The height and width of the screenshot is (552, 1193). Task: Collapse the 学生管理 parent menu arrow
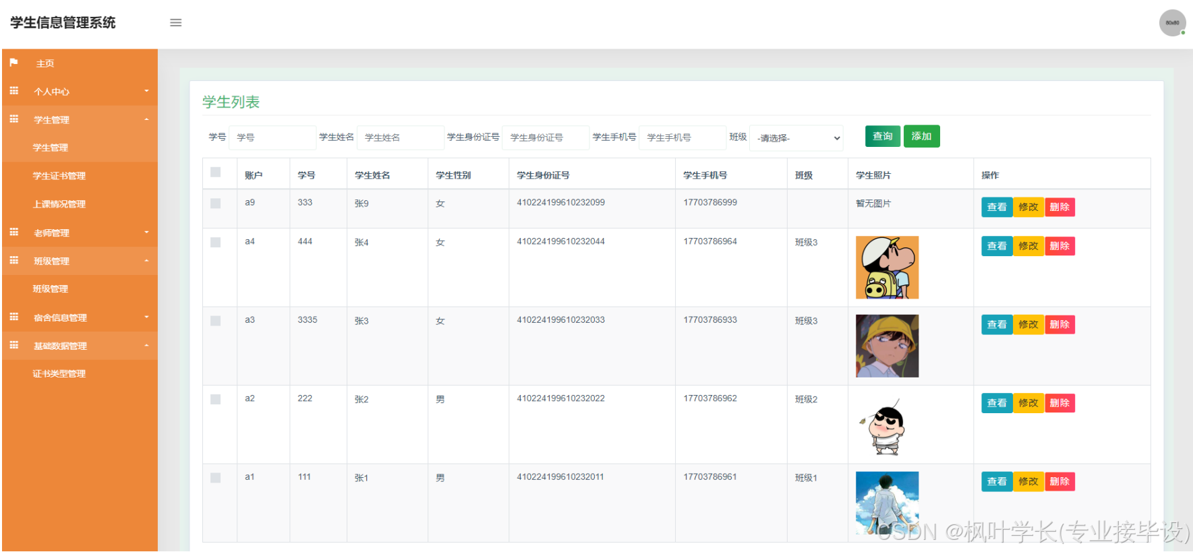click(x=146, y=119)
